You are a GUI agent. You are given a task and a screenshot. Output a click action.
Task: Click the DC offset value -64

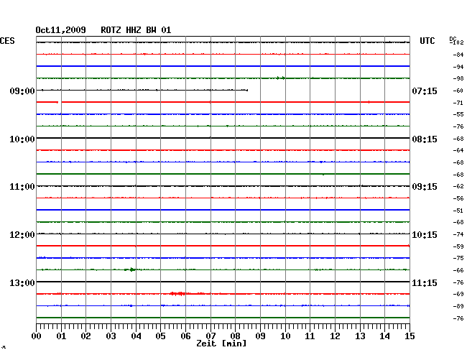(458, 150)
